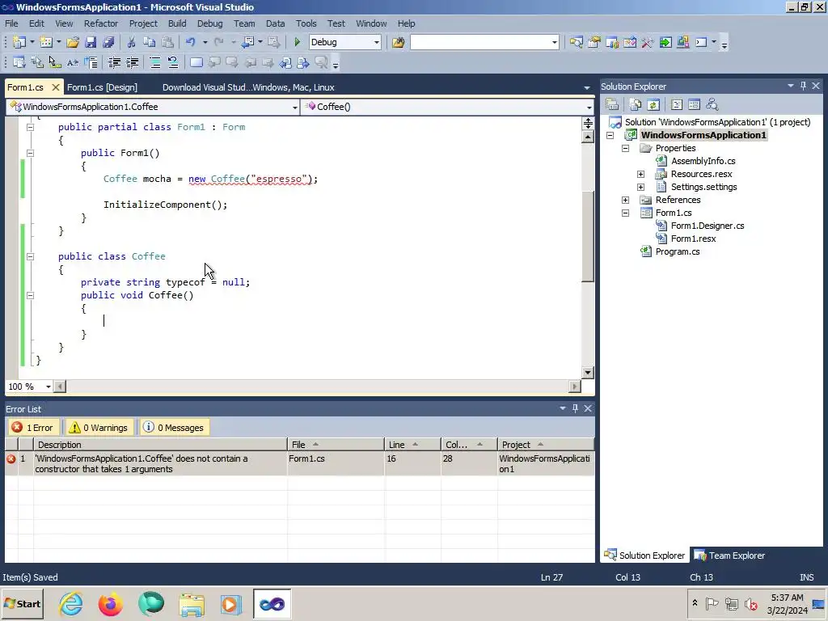The width and height of the screenshot is (828, 621).
Task: Select Program.cs in Solution Explorer
Action: click(x=677, y=252)
